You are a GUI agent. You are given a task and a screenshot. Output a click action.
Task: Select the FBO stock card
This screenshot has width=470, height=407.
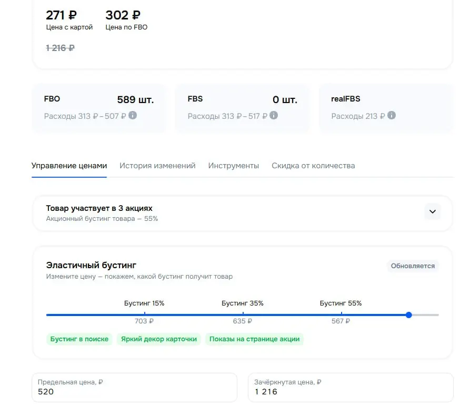99,108
